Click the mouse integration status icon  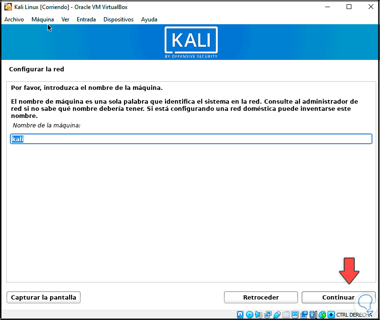322,314
